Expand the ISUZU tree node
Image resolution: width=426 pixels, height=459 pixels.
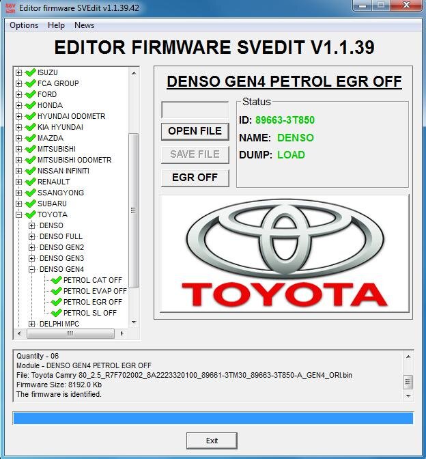coord(18,72)
